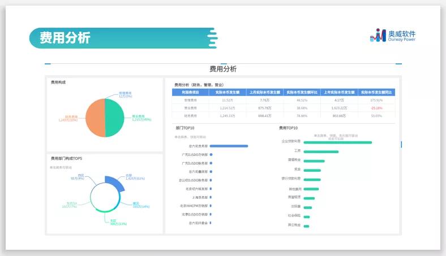The width and height of the screenshot is (446, 256).
Task: Click the red -25.18% value cell
Action: point(376,107)
